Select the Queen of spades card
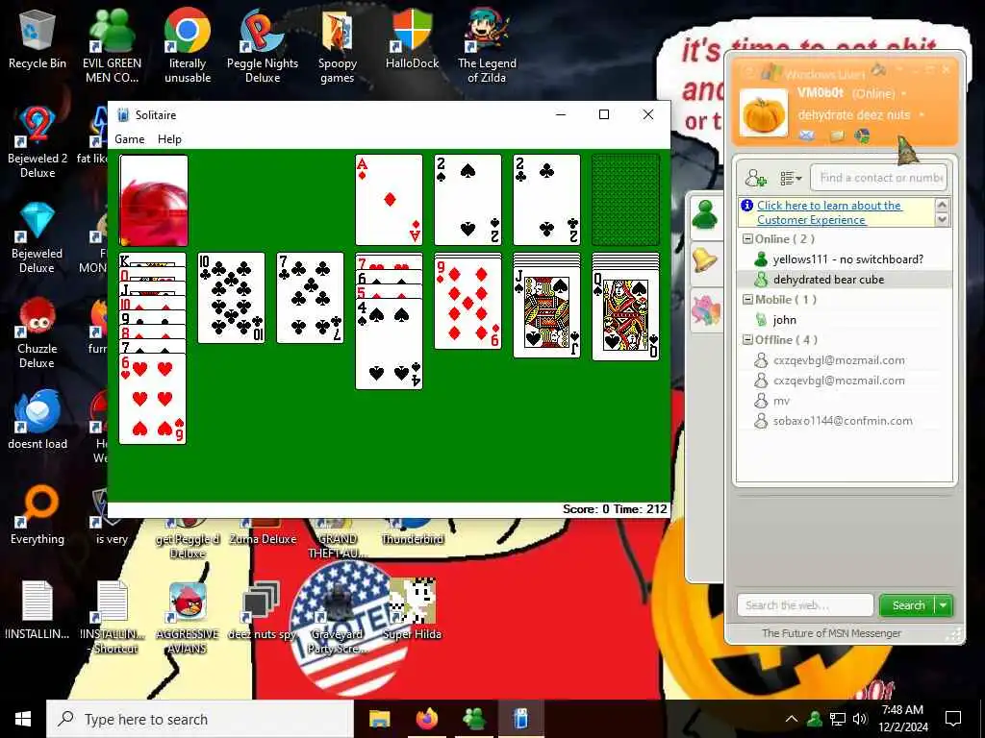 (625, 314)
